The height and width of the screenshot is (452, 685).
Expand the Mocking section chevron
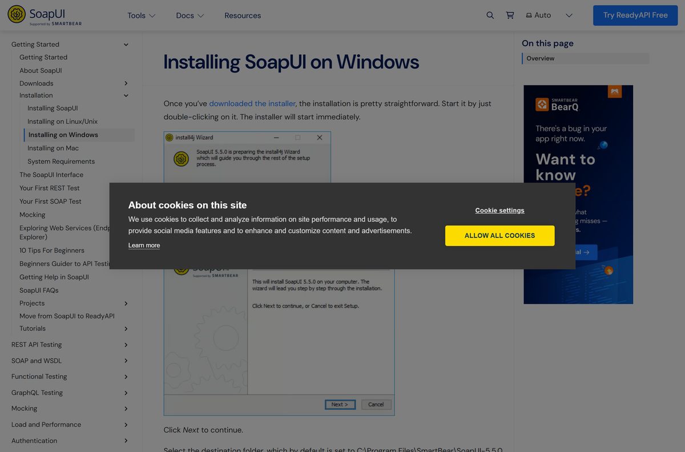point(126,409)
